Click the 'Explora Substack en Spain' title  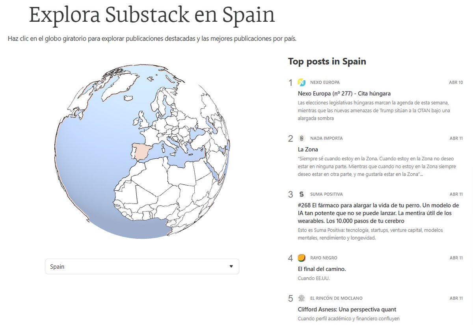click(x=152, y=15)
